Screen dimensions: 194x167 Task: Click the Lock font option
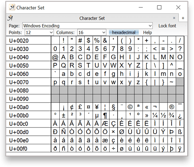tap(167, 26)
